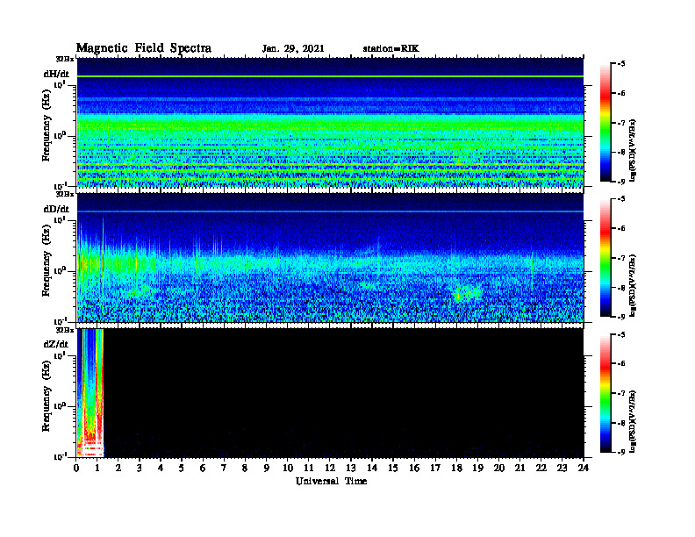The image size is (695, 537).
Task: Click the 10^0 frequency tick of the dD/dt panel
Action: (60, 270)
